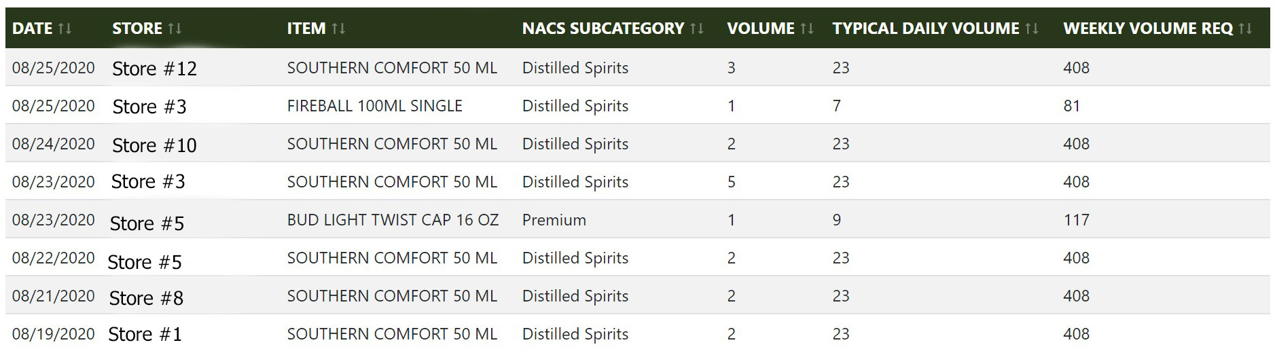Click weekly volume value 81
The width and height of the screenshot is (1275, 349).
point(1071,106)
